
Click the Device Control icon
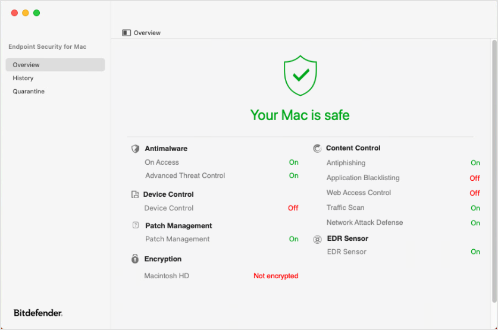pyautogui.click(x=135, y=194)
